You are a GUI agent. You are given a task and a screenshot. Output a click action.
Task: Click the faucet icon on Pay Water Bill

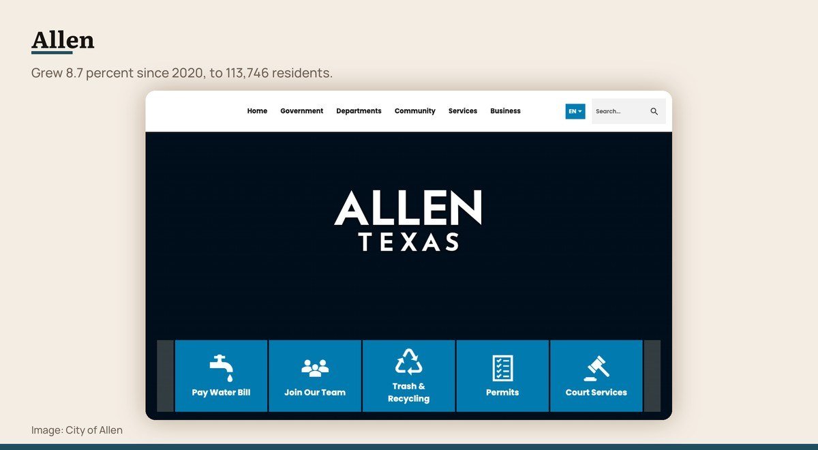[x=221, y=368]
